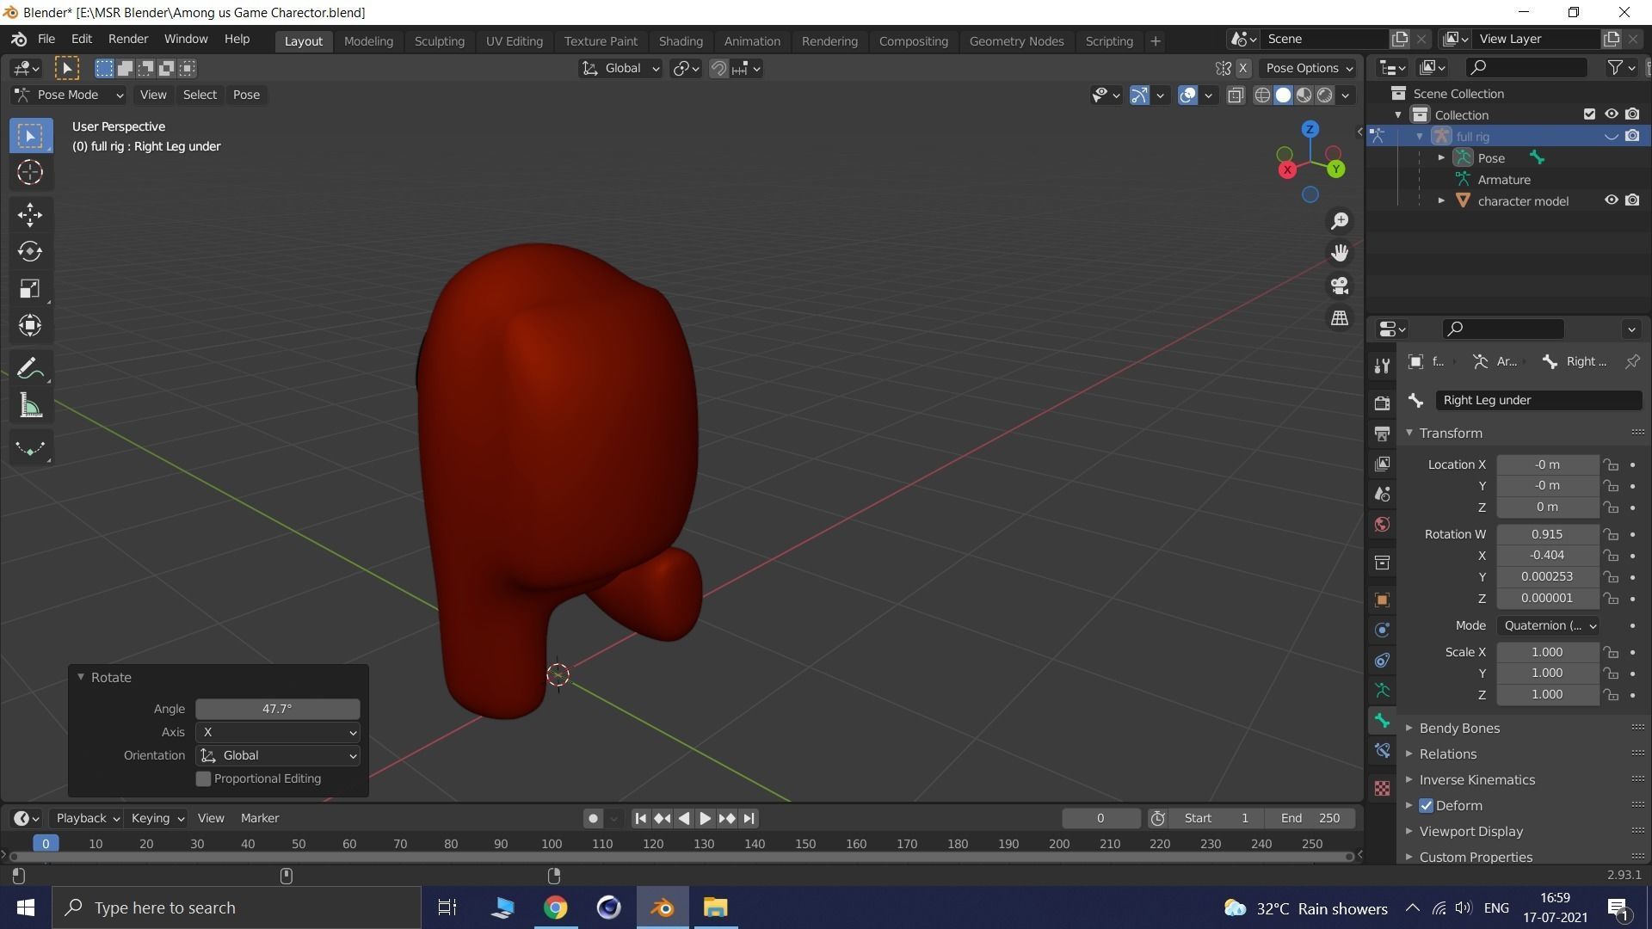Open the File menu
This screenshot has height=929, width=1652.
46,40
